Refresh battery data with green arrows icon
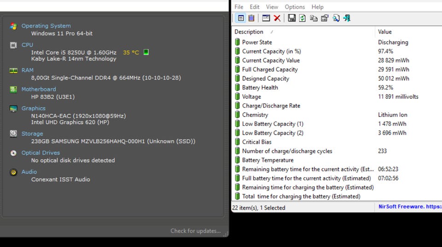This screenshot has width=442, height=247. pyautogui.click(x=302, y=18)
